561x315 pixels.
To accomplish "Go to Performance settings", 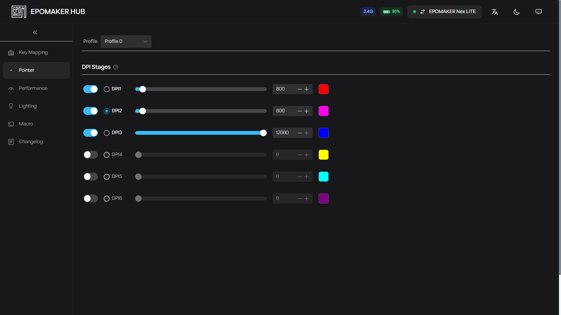I will tap(36, 88).
